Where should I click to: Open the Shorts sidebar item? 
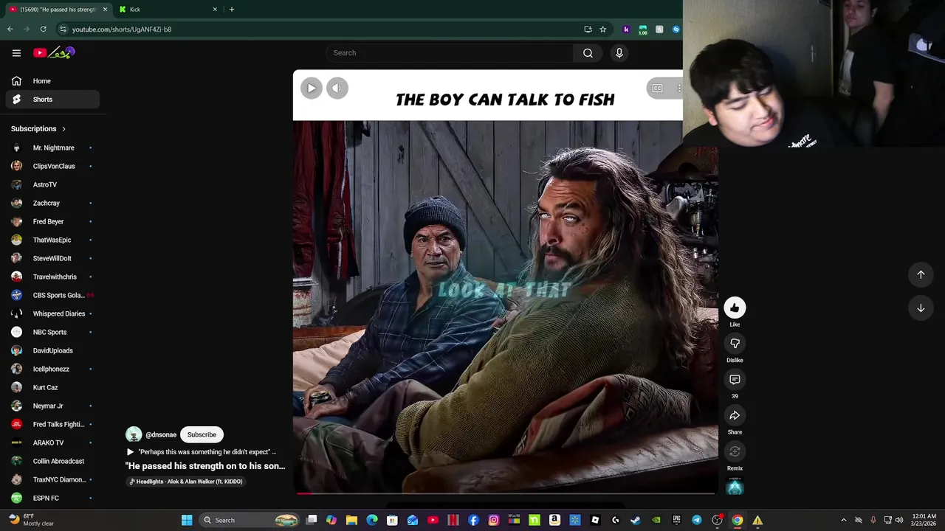52,100
